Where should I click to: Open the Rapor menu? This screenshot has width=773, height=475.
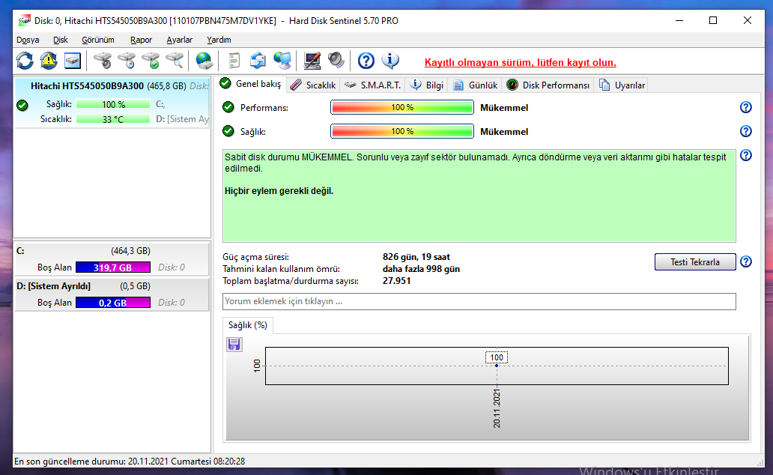(141, 40)
